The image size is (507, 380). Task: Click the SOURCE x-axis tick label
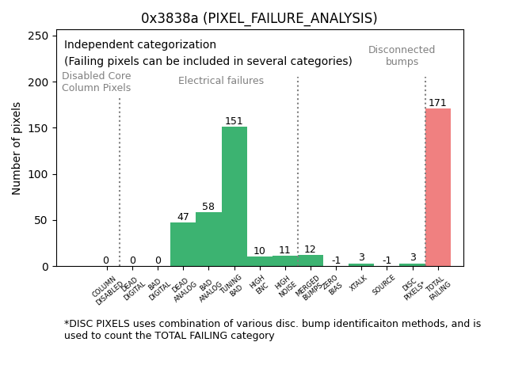point(384,284)
